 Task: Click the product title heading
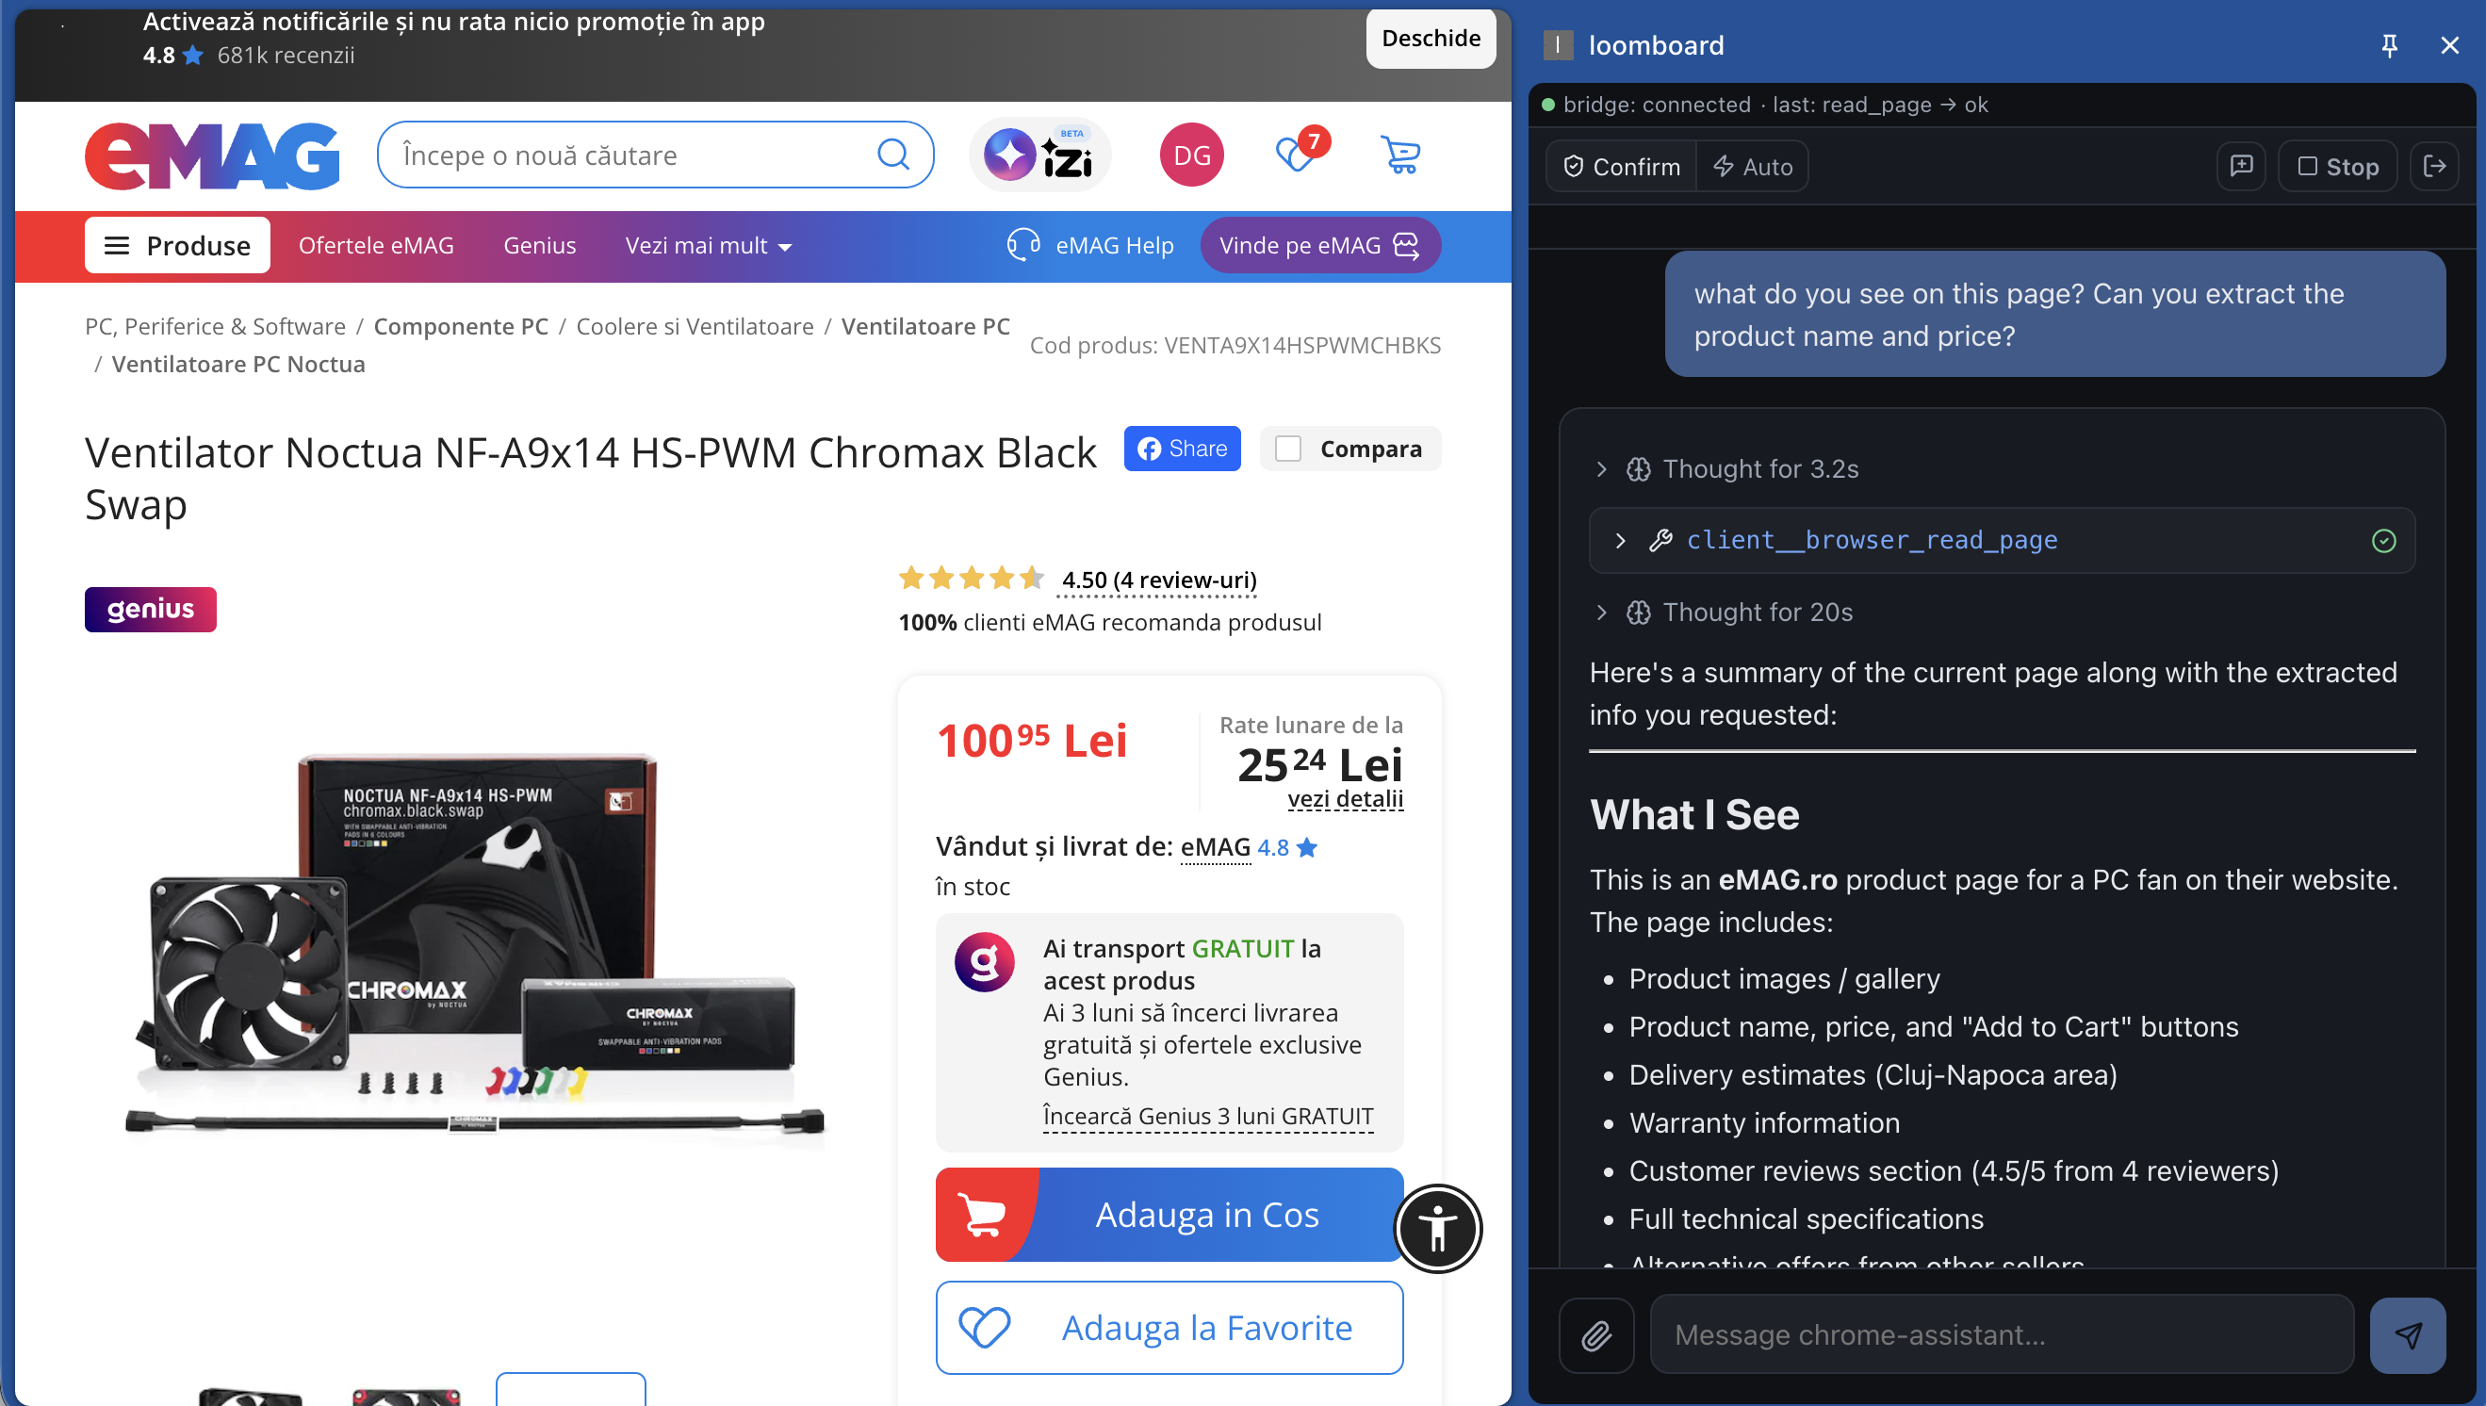click(591, 479)
